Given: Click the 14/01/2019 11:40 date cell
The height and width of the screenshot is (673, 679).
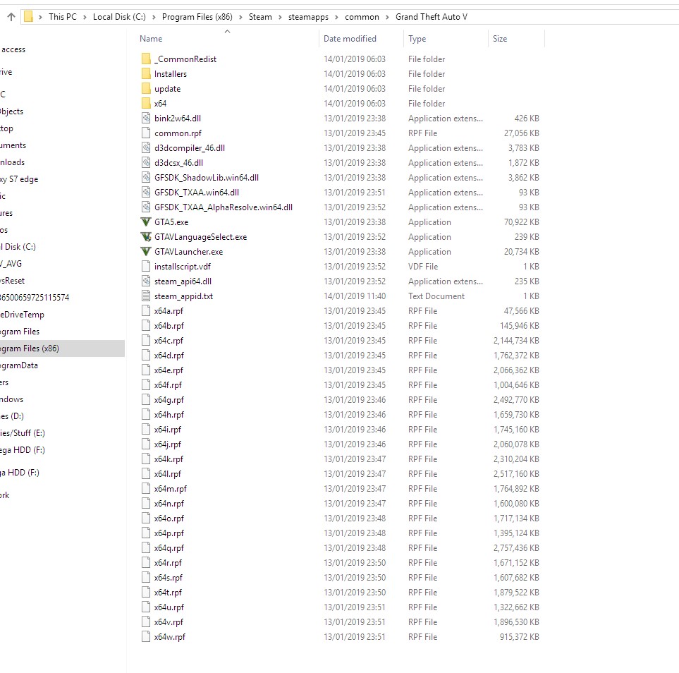Looking at the screenshot, I should [355, 296].
